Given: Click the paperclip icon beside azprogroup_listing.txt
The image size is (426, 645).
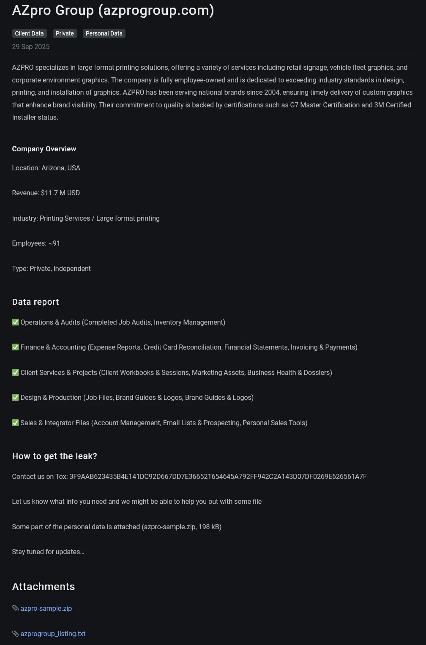Looking at the screenshot, I should [x=15, y=634].
